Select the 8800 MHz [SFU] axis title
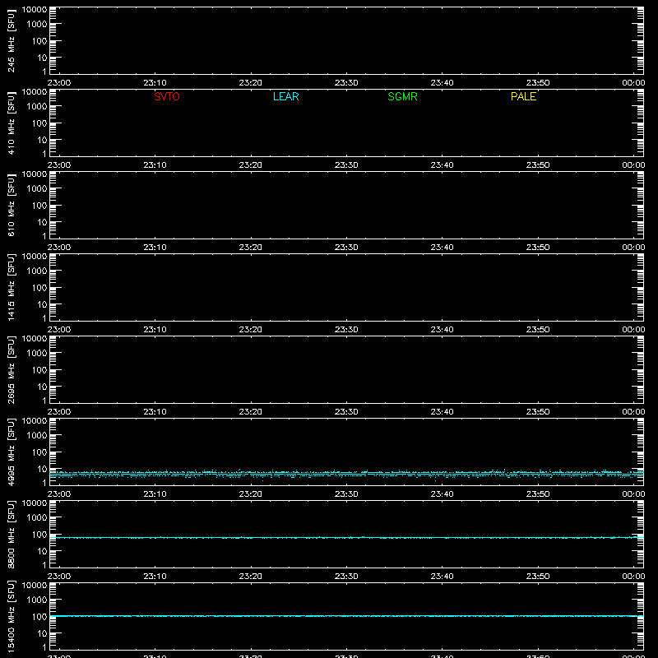 coord(11,534)
